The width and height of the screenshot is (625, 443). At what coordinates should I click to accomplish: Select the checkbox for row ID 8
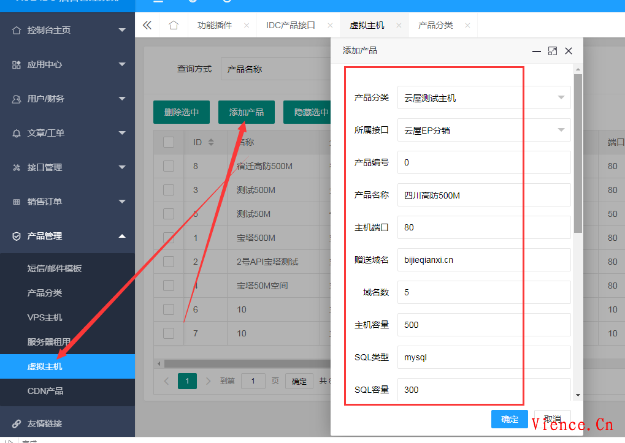point(168,165)
